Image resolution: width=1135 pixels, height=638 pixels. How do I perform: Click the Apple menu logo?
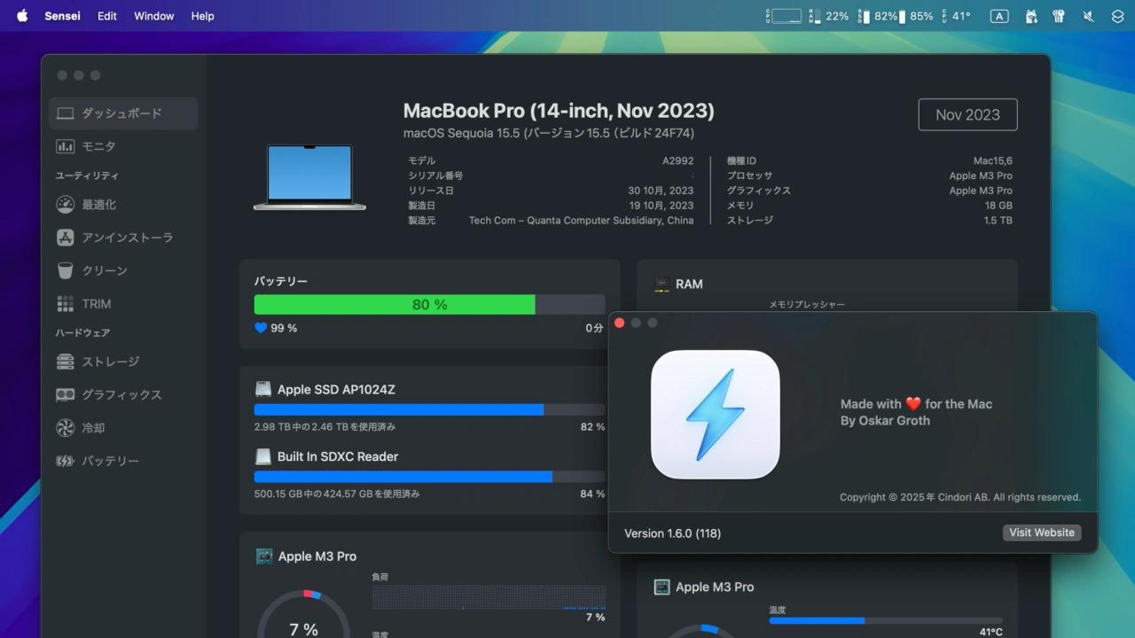pos(22,16)
